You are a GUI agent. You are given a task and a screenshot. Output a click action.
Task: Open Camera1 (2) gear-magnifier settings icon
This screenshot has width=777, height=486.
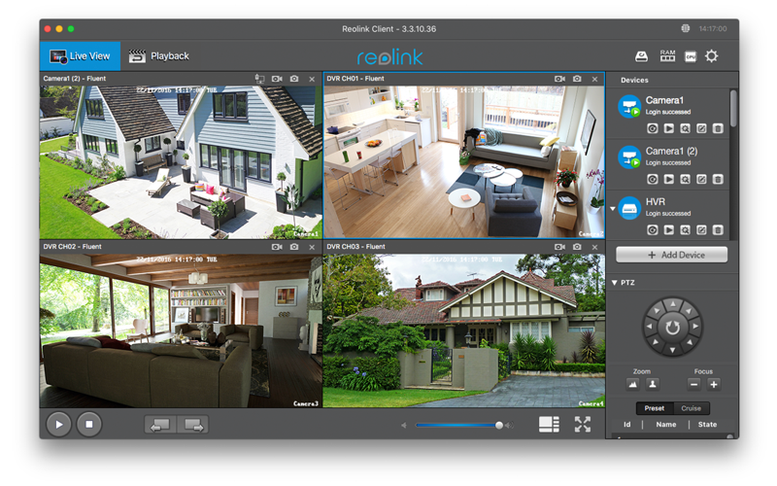(x=686, y=180)
